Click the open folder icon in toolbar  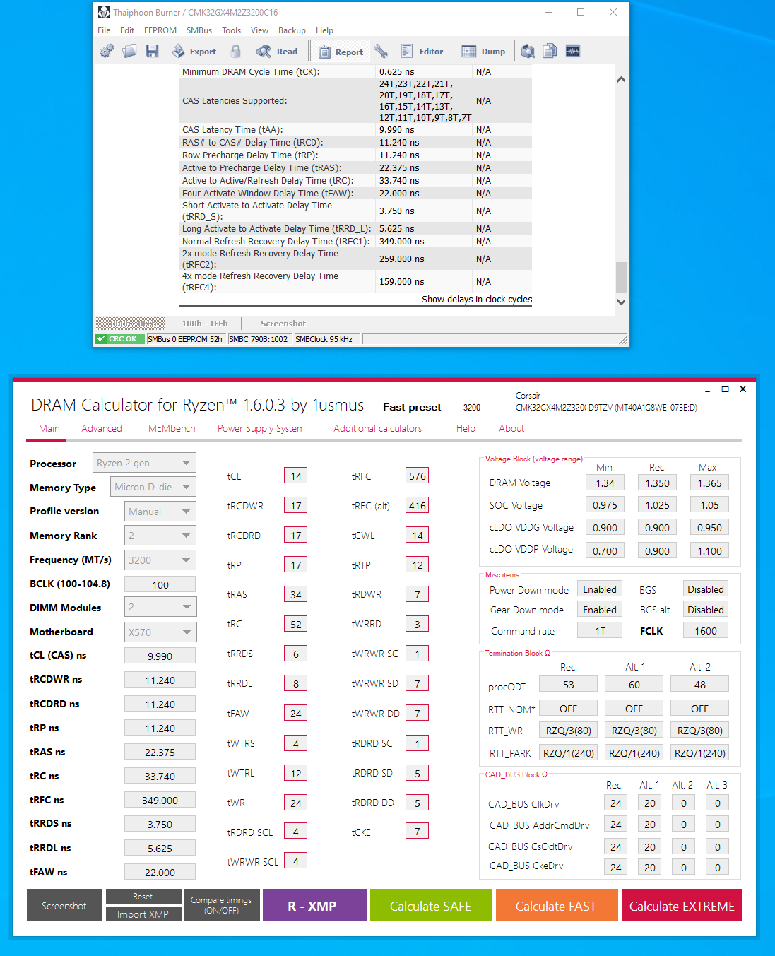coord(129,51)
